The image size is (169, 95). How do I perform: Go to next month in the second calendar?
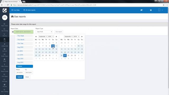click(x=82, y=36)
